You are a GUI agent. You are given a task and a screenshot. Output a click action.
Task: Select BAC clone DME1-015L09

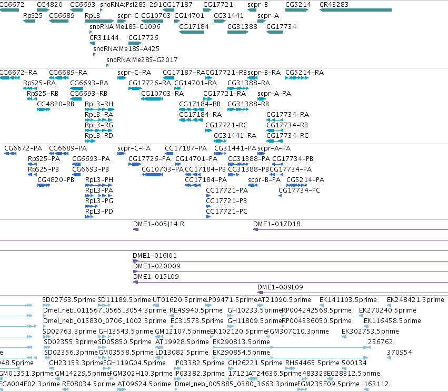156,277
